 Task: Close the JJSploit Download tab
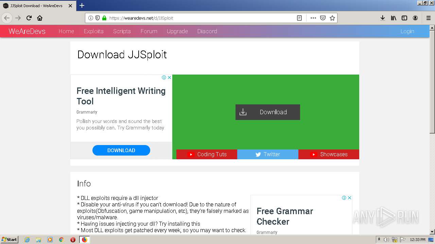[x=70, y=6]
